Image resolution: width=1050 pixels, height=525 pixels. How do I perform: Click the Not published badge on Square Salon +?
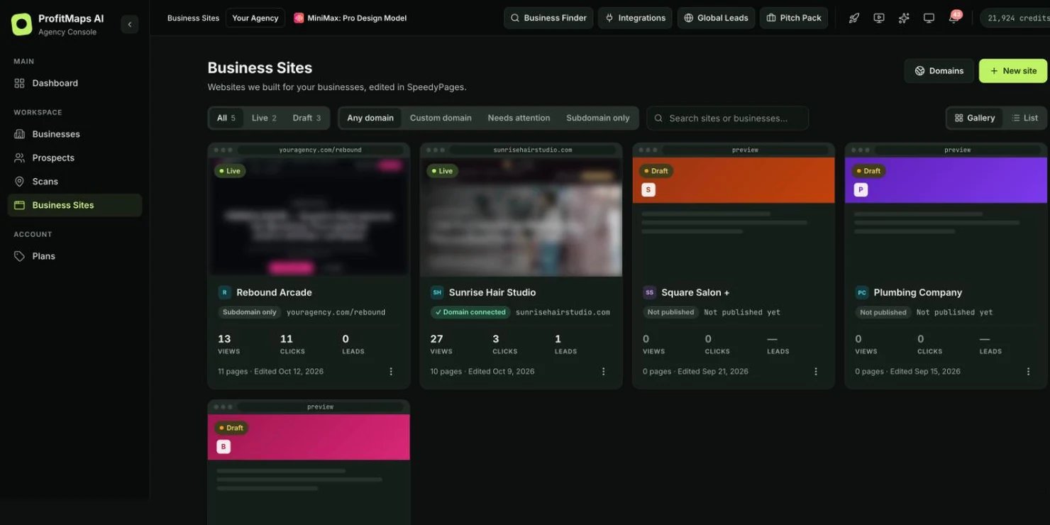click(670, 312)
